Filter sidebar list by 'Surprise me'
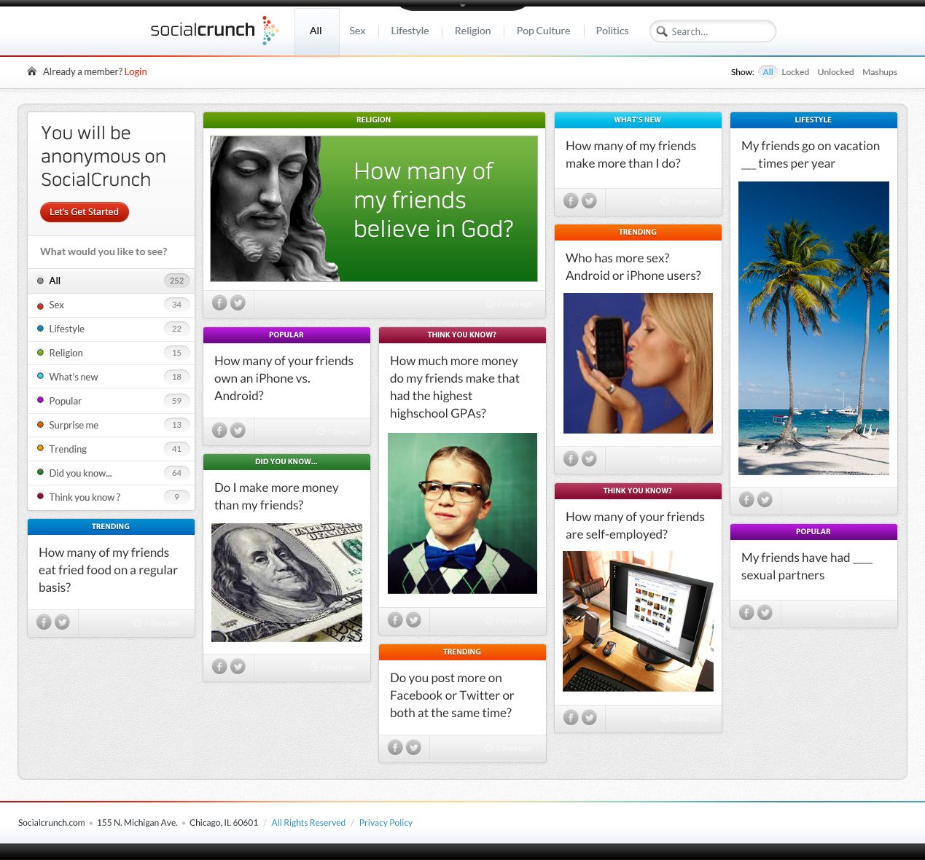This screenshot has height=860, width=925. pyautogui.click(x=111, y=425)
